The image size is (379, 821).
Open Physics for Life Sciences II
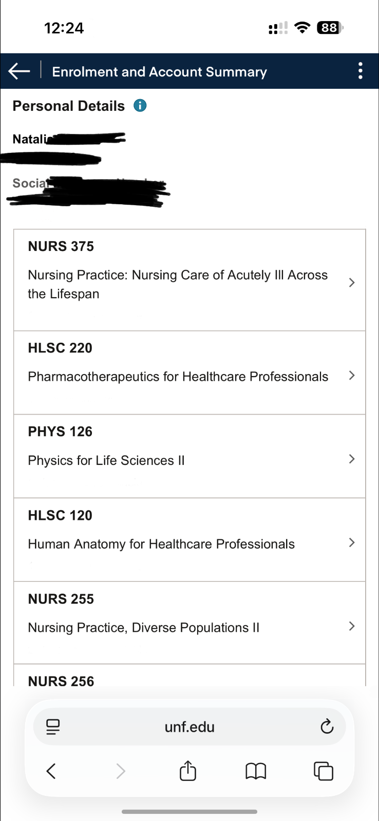pos(106,460)
